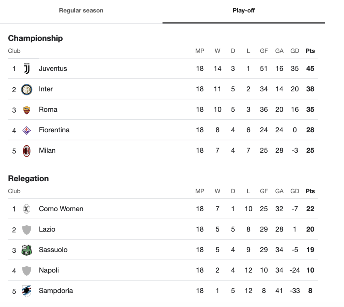Select the Play-off tab
This screenshot has height=307, width=344.
click(244, 11)
